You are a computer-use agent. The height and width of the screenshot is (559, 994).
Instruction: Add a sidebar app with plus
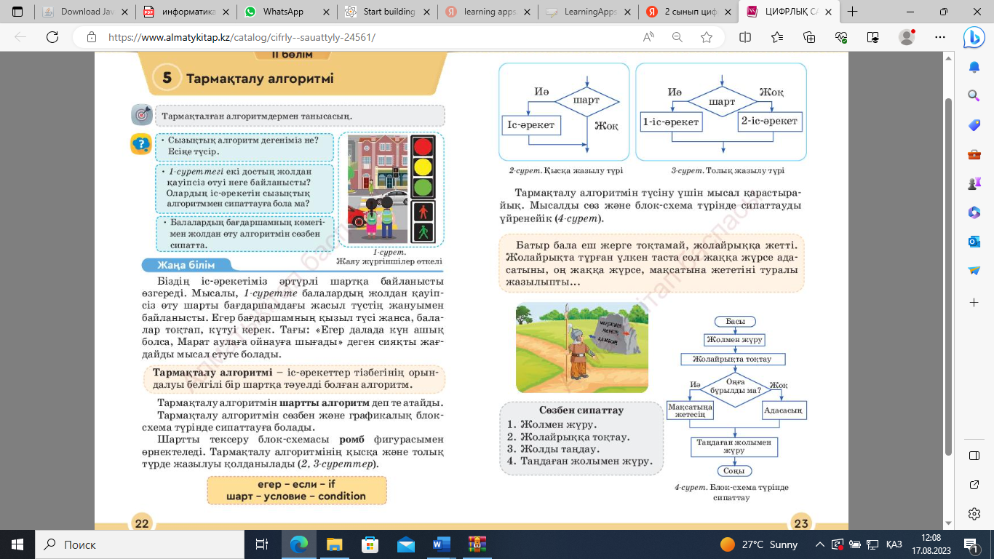coord(974,301)
